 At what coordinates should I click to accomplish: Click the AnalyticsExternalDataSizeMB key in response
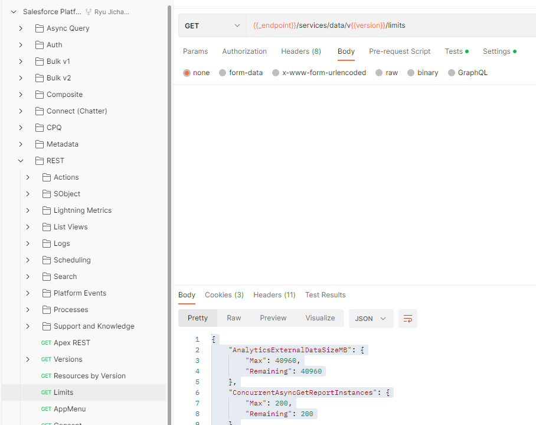[290, 350]
